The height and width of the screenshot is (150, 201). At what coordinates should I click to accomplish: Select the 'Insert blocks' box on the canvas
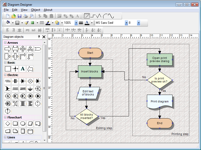[90, 71]
